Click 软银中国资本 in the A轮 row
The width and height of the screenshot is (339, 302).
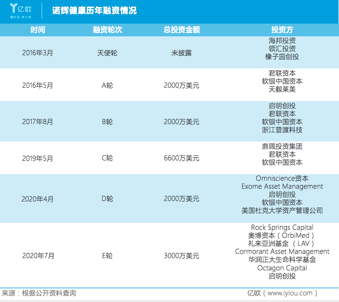tap(282, 81)
